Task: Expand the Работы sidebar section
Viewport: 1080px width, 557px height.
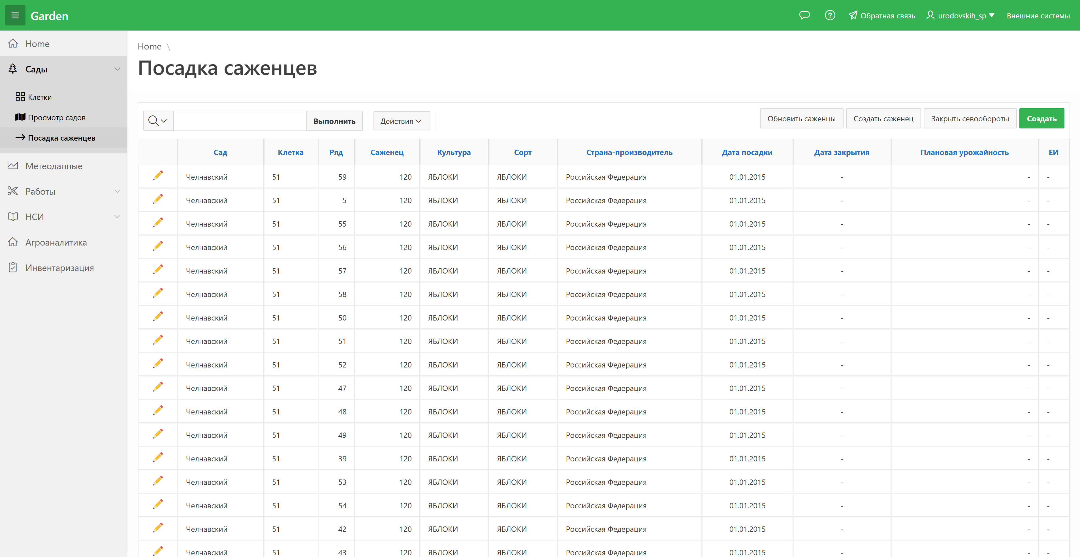Action: click(117, 192)
